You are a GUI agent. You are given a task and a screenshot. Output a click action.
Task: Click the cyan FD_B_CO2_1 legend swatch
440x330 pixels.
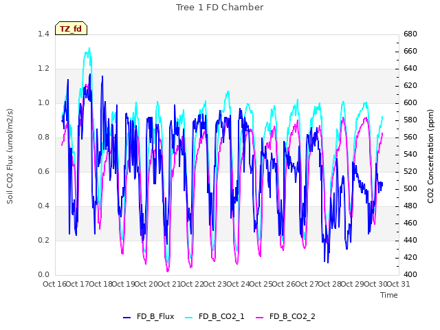click(189, 318)
